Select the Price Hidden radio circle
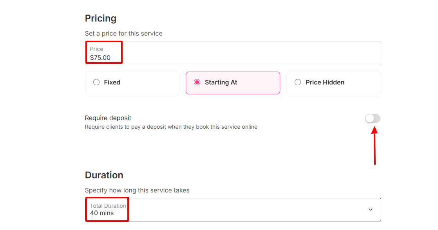The height and width of the screenshot is (230, 438). (x=298, y=83)
